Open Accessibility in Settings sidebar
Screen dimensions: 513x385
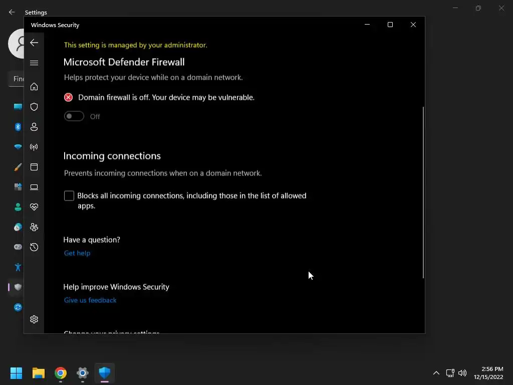click(x=18, y=267)
